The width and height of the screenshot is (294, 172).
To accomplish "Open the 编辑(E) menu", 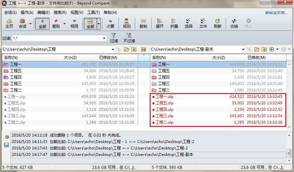I will click(x=43, y=12).
